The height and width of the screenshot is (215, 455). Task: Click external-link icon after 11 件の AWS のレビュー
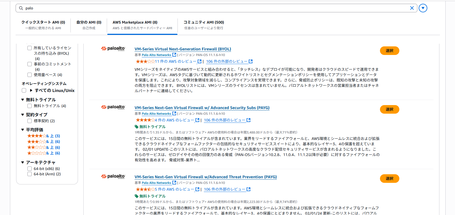tap(200, 61)
